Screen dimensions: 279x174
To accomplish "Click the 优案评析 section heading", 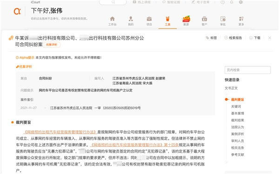I will [x=24, y=66].
